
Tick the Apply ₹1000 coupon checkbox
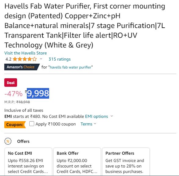coord(32,124)
